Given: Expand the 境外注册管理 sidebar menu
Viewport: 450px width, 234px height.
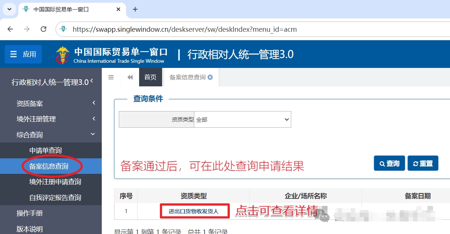Looking at the screenshot, I should [56, 119].
